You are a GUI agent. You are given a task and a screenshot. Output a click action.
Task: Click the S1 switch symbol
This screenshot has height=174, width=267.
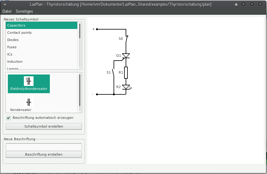(113, 72)
